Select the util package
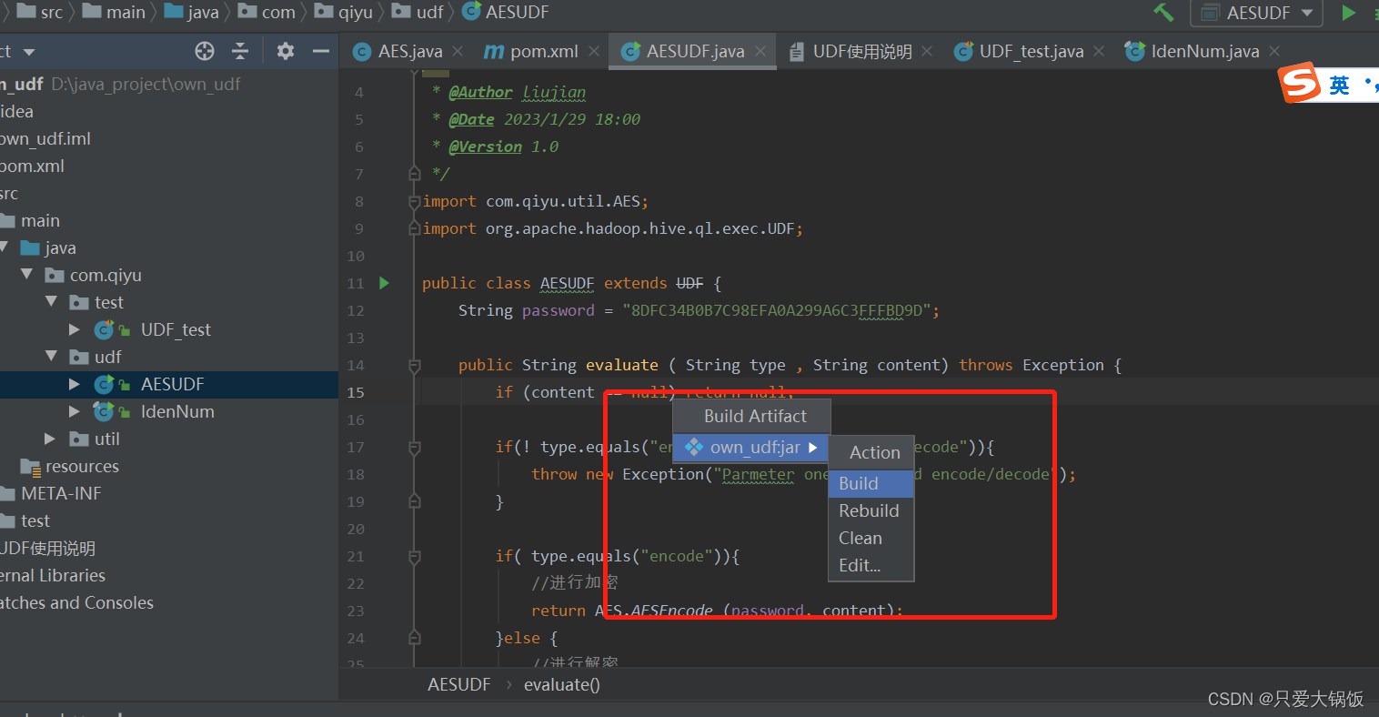The width and height of the screenshot is (1379, 717). [x=107, y=439]
